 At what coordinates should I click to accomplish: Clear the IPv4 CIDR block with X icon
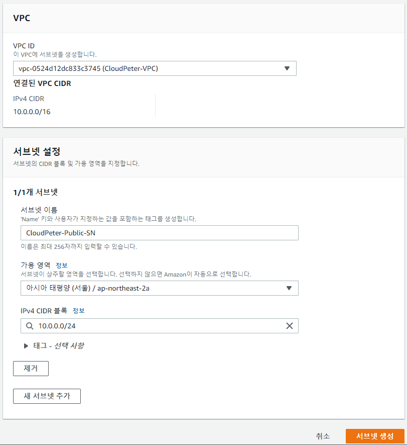[289, 326]
